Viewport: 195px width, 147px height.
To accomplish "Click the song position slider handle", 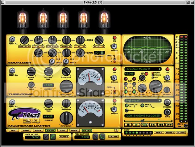I will [143, 120].
